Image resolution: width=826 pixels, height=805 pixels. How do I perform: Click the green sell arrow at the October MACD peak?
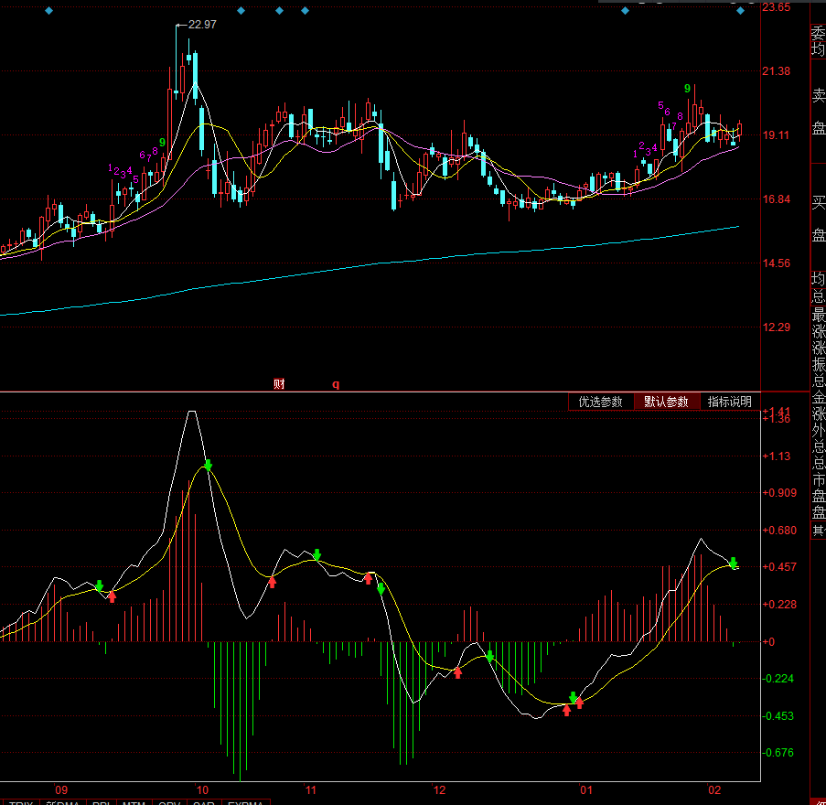click(208, 466)
